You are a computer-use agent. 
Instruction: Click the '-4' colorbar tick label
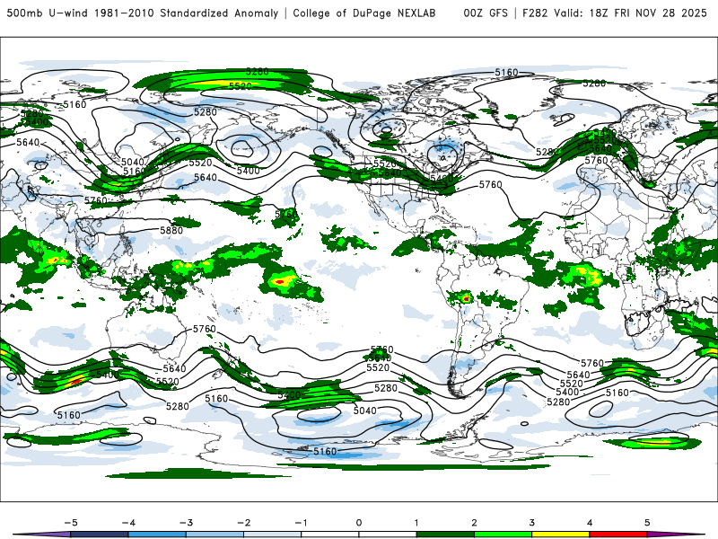tap(128, 523)
